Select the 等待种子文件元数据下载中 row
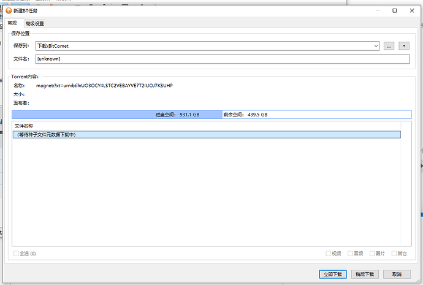The height and width of the screenshot is (285, 423). (x=207, y=135)
